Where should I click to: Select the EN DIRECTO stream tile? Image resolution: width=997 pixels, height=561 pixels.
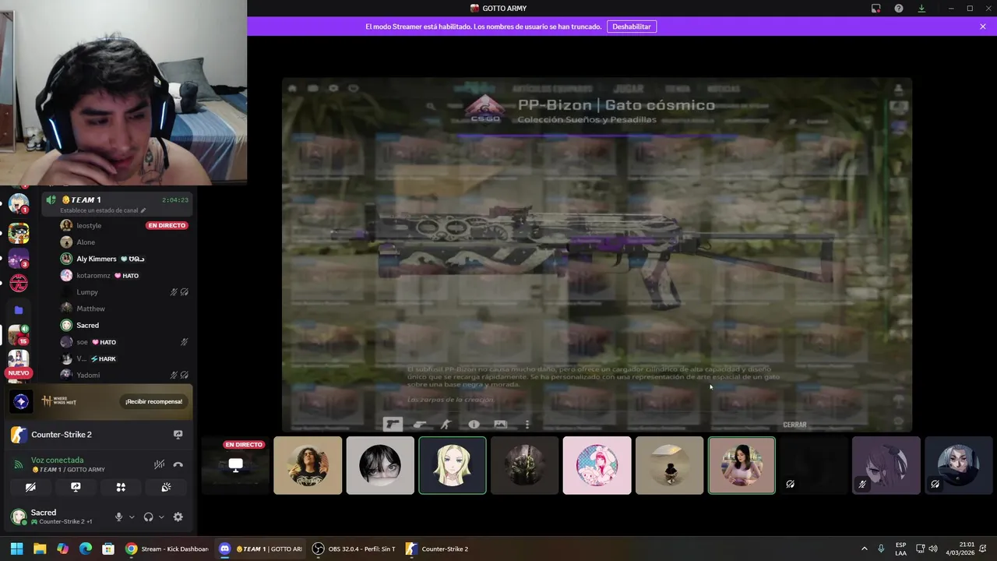235,465
